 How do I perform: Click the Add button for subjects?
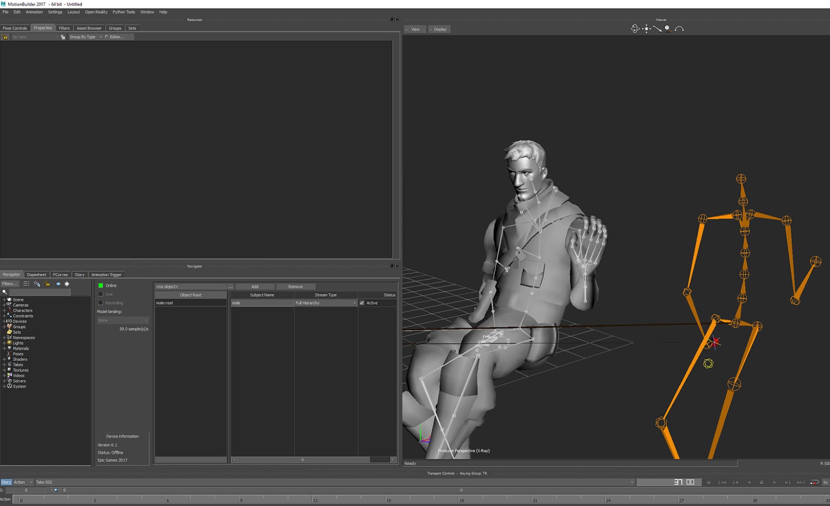click(255, 286)
